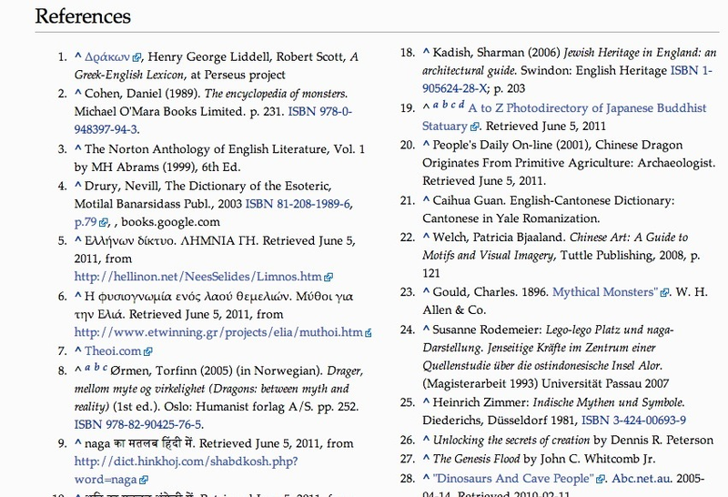Click the caret backlink of reference 27
This screenshot has width=728, height=497.
point(426,459)
